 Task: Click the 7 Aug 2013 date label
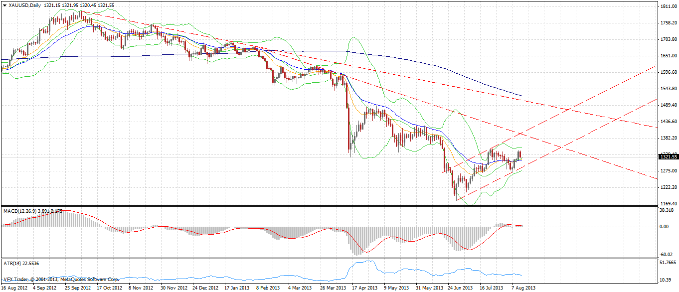coord(524,288)
